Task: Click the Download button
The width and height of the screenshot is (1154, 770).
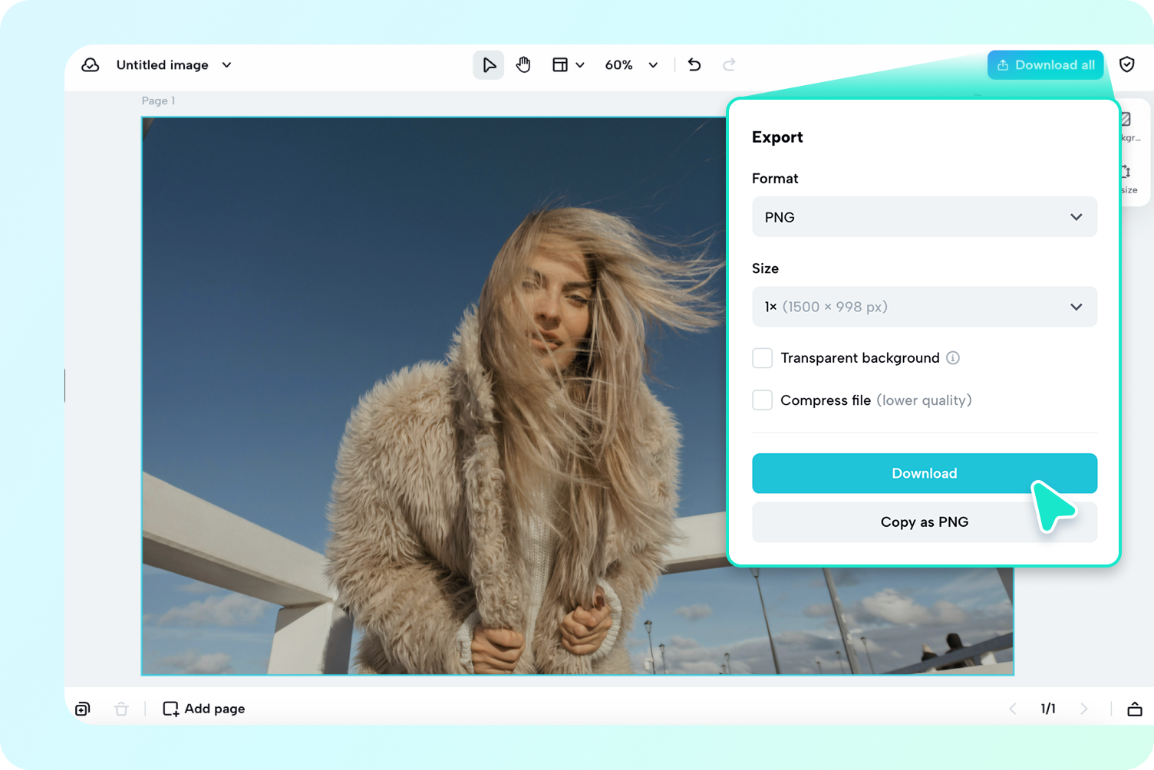Action: 925,473
